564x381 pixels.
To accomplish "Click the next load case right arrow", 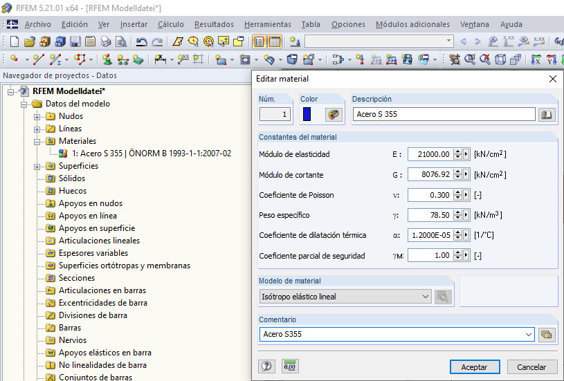I will click(477, 41).
